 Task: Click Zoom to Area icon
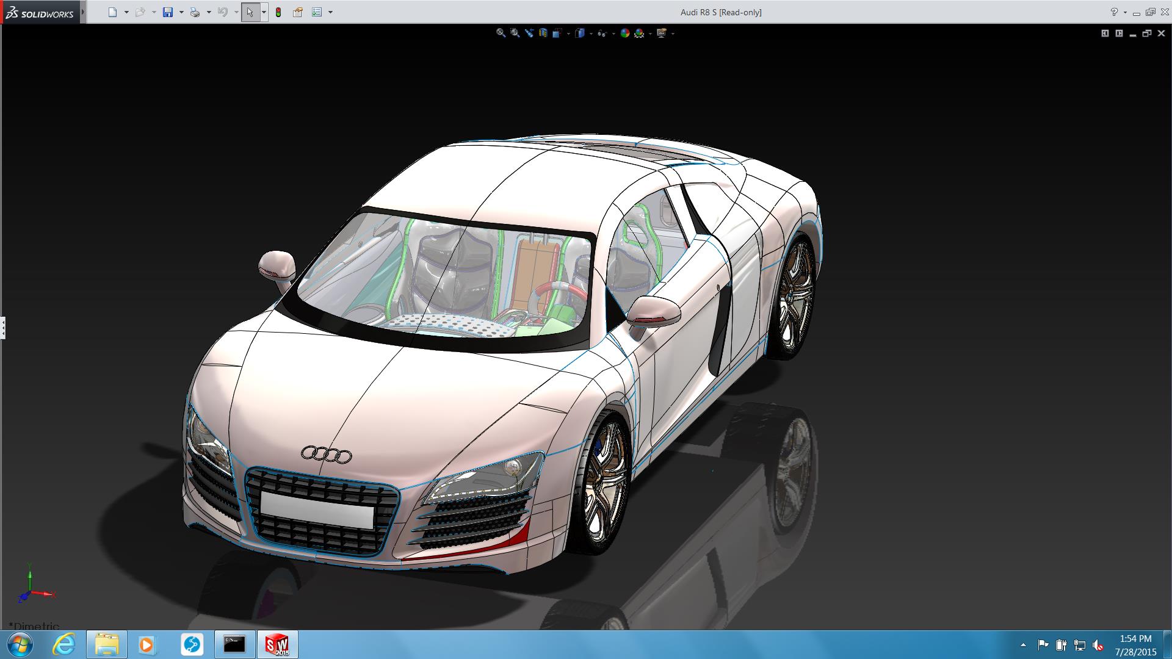pyautogui.click(x=515, y=34)
